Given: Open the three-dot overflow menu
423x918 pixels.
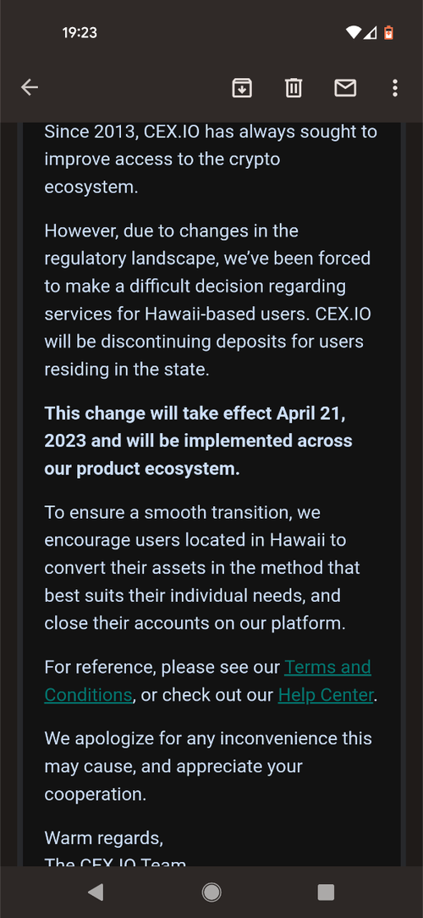Looking at the screenshot, I should click(395, 88).
